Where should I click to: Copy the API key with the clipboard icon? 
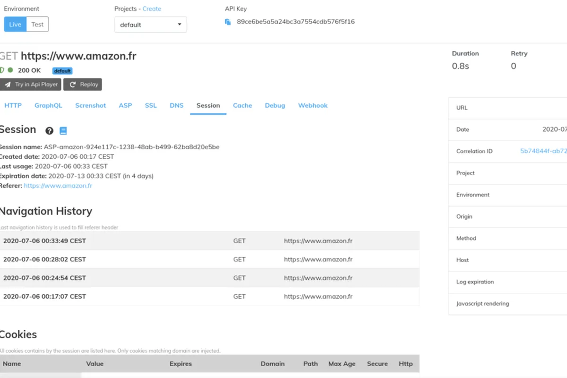tap(228, 22)
